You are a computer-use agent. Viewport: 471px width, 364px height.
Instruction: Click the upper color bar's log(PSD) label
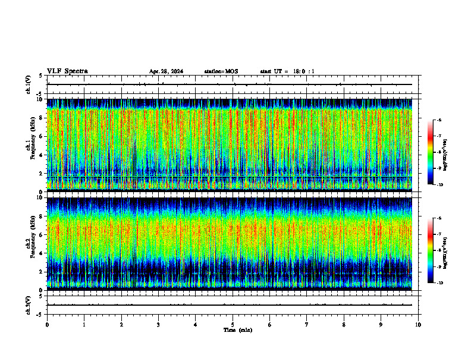445,155
